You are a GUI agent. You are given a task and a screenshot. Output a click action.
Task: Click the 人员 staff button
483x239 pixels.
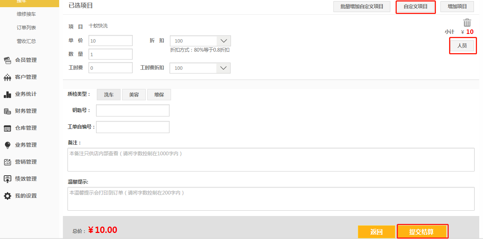[x=462, y=46]
